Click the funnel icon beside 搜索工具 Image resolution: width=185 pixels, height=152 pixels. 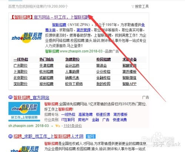(x=133, y=7)
